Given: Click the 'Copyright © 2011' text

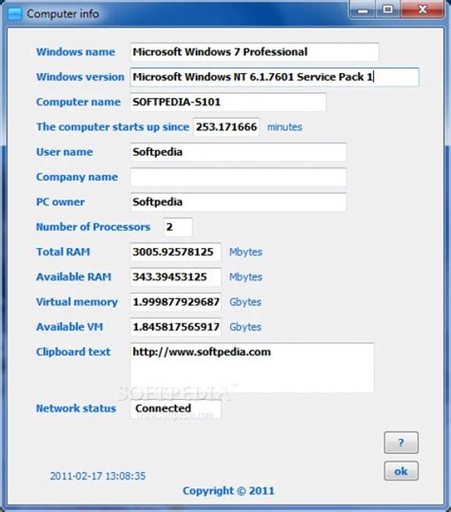Looking at the screenshot, I should (x=228, y=491).
